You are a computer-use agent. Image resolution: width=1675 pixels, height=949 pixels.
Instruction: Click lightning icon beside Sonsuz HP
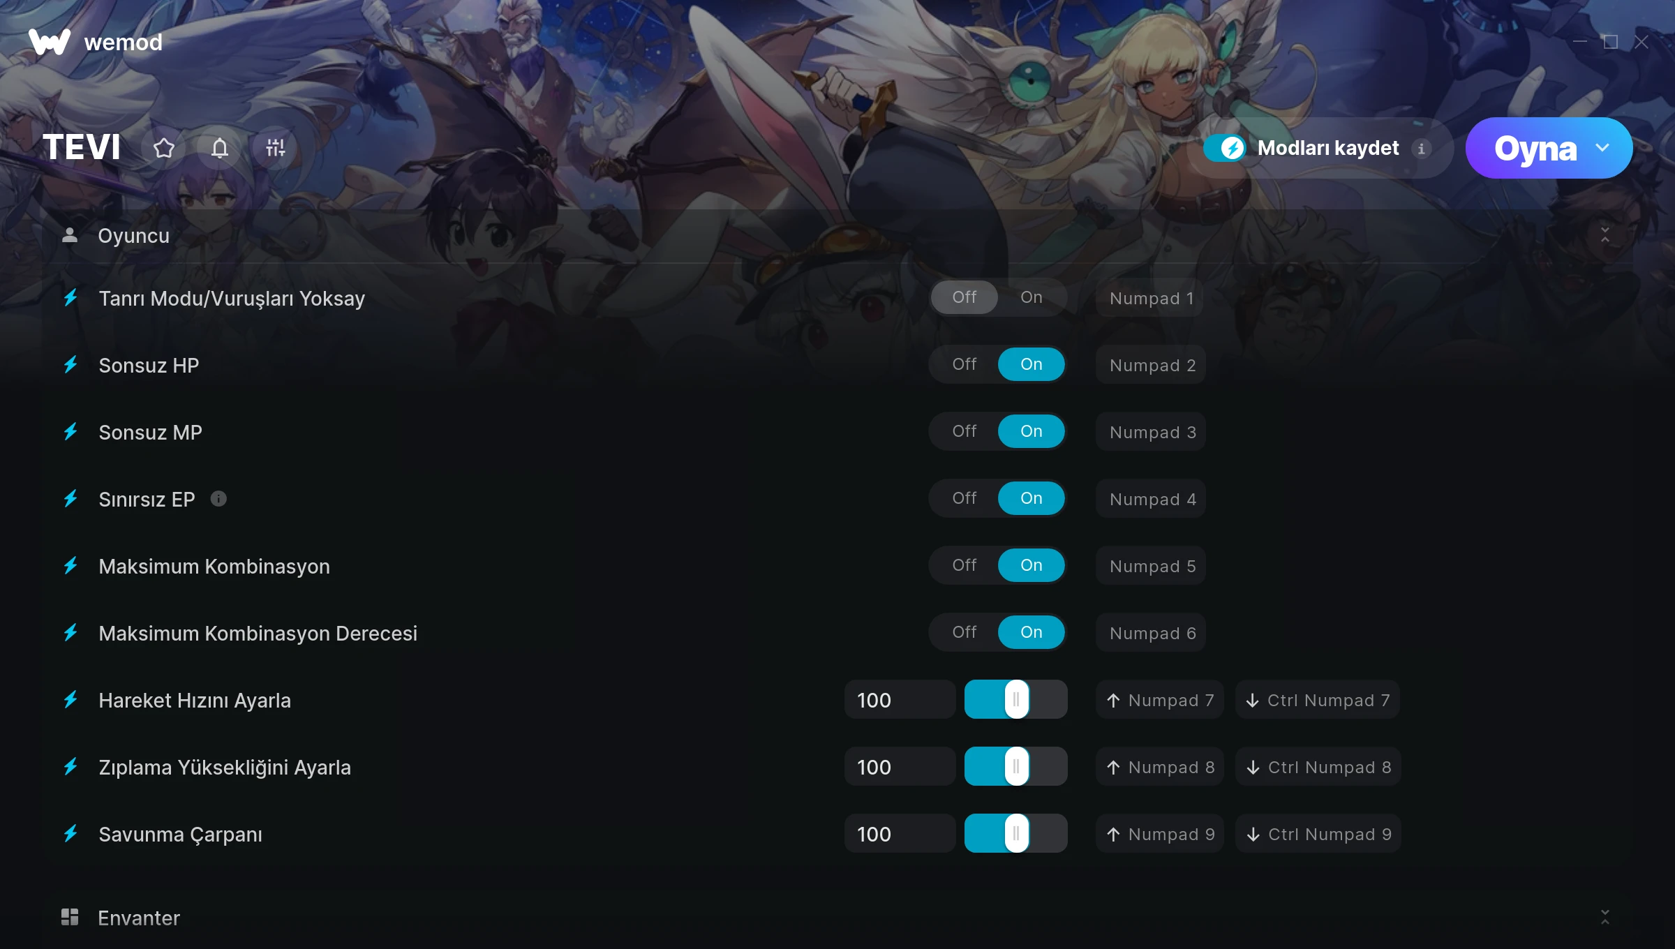[70, 364]
